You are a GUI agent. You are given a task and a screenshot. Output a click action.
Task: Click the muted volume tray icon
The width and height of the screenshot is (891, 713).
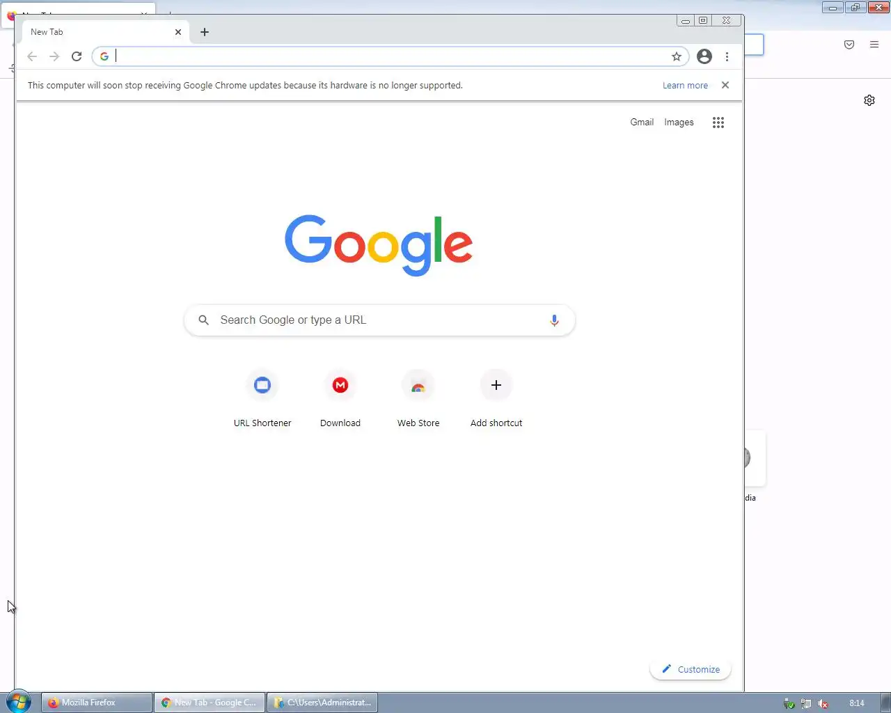[x=823, y=703]
